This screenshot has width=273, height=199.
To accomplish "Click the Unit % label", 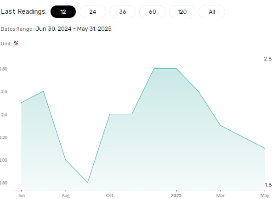I will tap(9, 44).
